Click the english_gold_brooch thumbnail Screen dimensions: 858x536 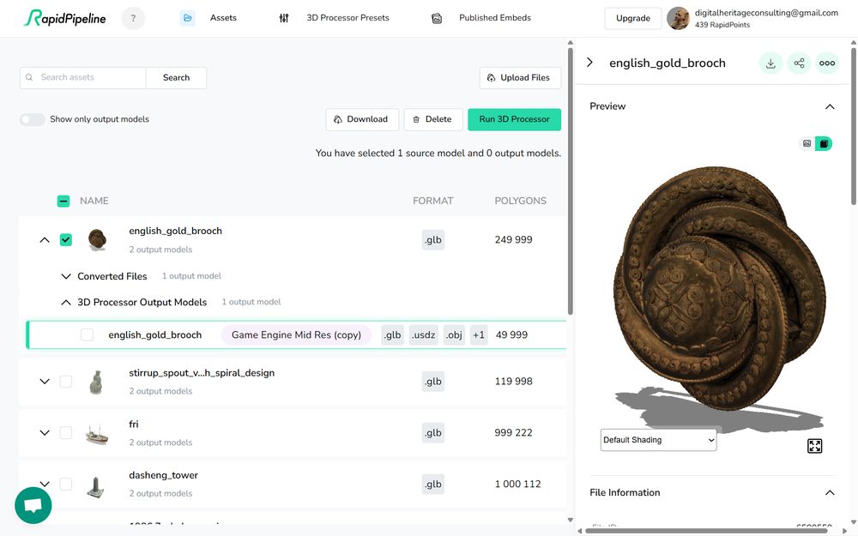pos(97,239)
